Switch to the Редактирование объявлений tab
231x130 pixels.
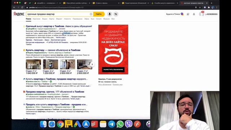(x=135, y=3)
